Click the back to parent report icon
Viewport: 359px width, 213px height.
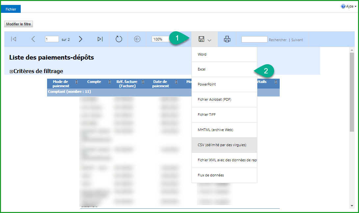(x=137, y=39)
